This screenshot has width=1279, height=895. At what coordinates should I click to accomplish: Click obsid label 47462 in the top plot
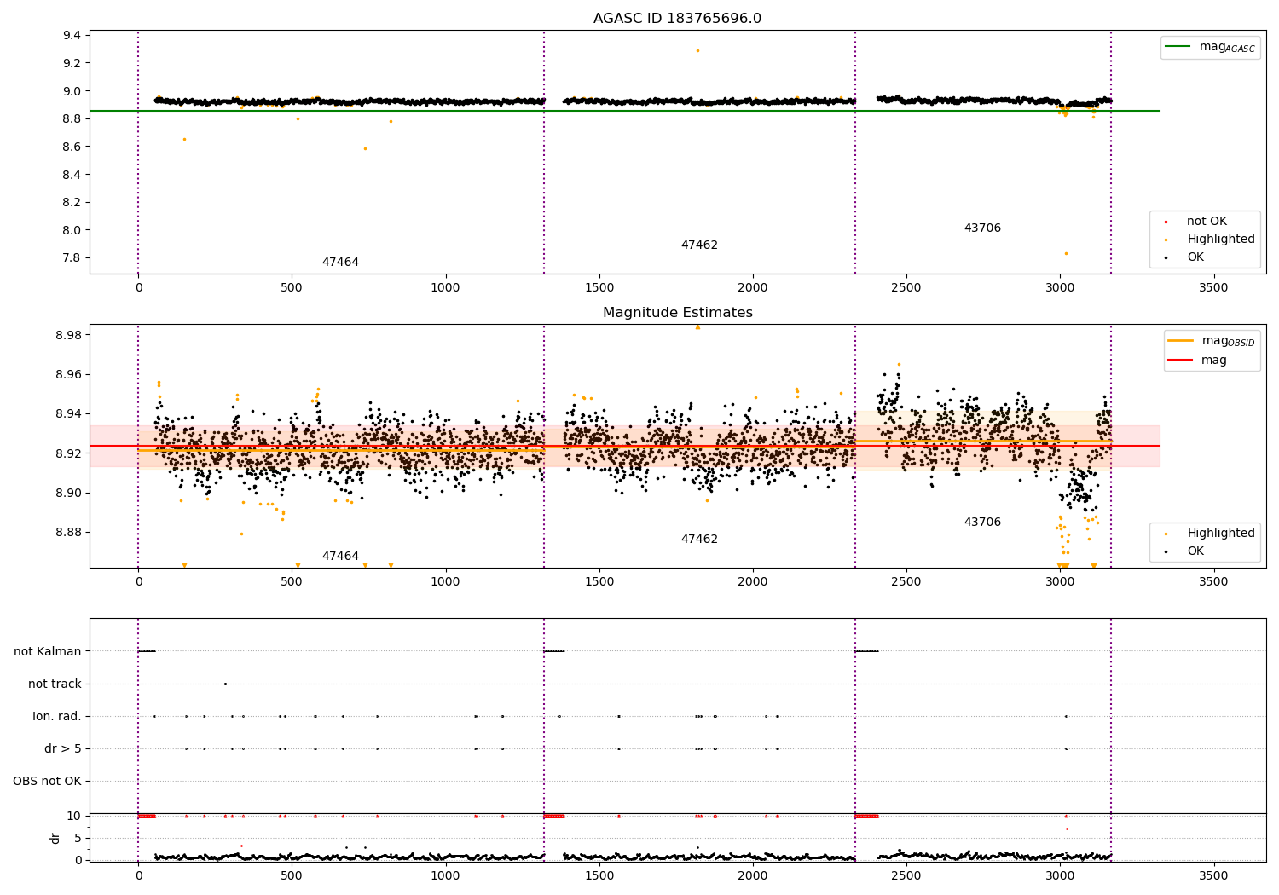tap(699, 245)
